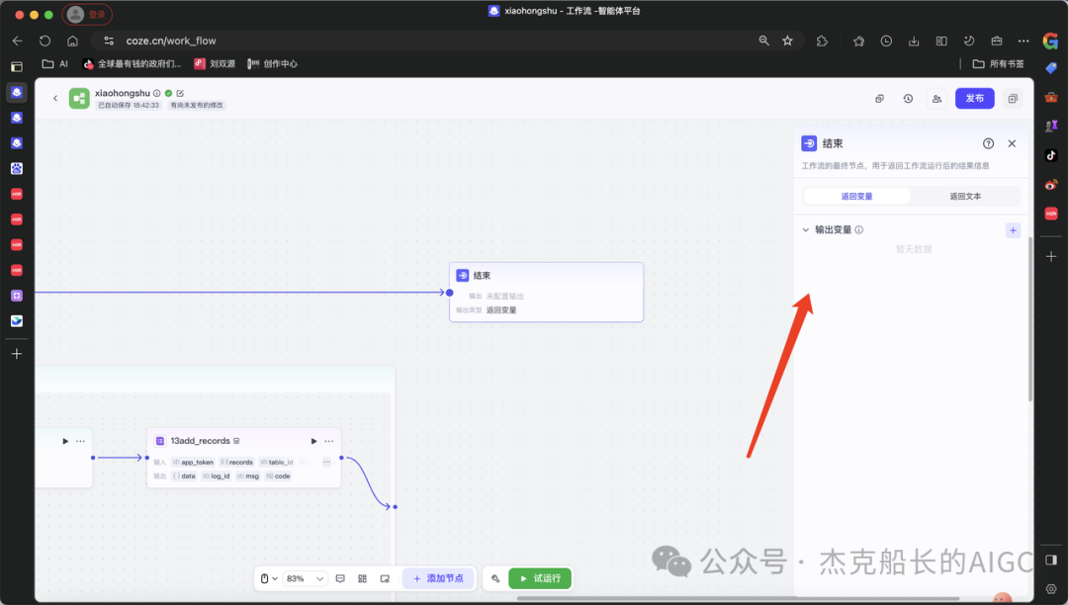The width and height of the screenshot is (1068, 605).
Task: Open the TikTok icon in the right sidebar
Action: (x=1051, y=155)
